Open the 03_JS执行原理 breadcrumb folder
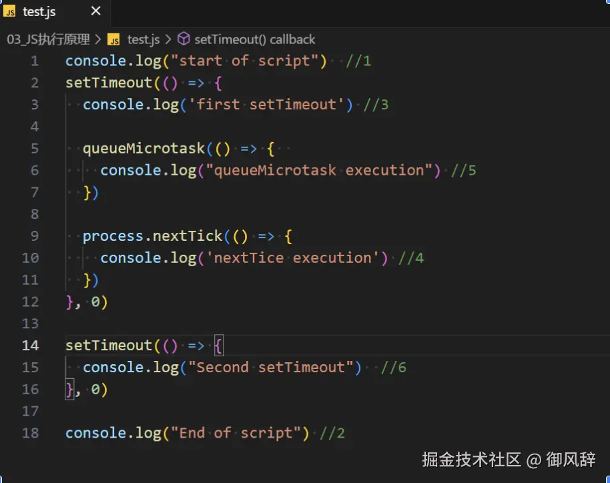Screen dimensions: 610x483 tap(48, 39)
